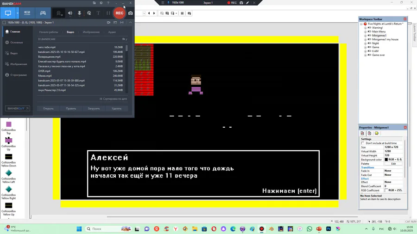Image resolution: width=417 pixels, height=234 pixels.
Task: Click the Удалить button
Action: 116,109
